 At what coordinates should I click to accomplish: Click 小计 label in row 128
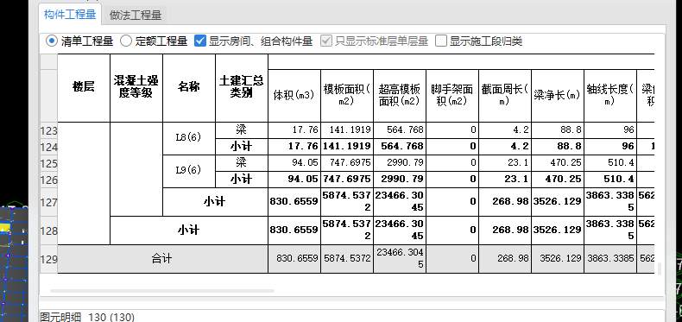coord(189,230)
